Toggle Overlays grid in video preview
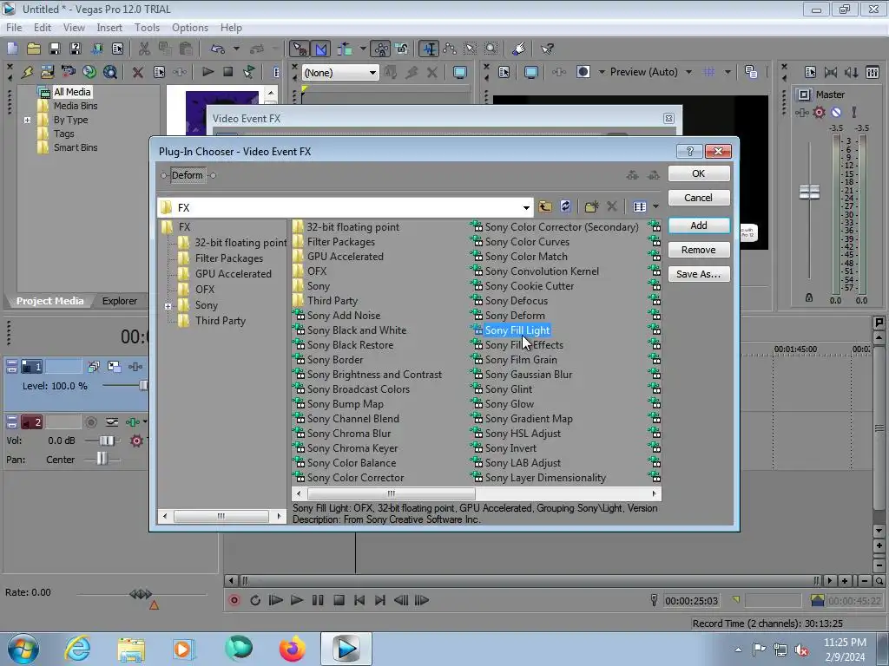The height and width of the screenshot is (666, 889). [x=708, y=72]
